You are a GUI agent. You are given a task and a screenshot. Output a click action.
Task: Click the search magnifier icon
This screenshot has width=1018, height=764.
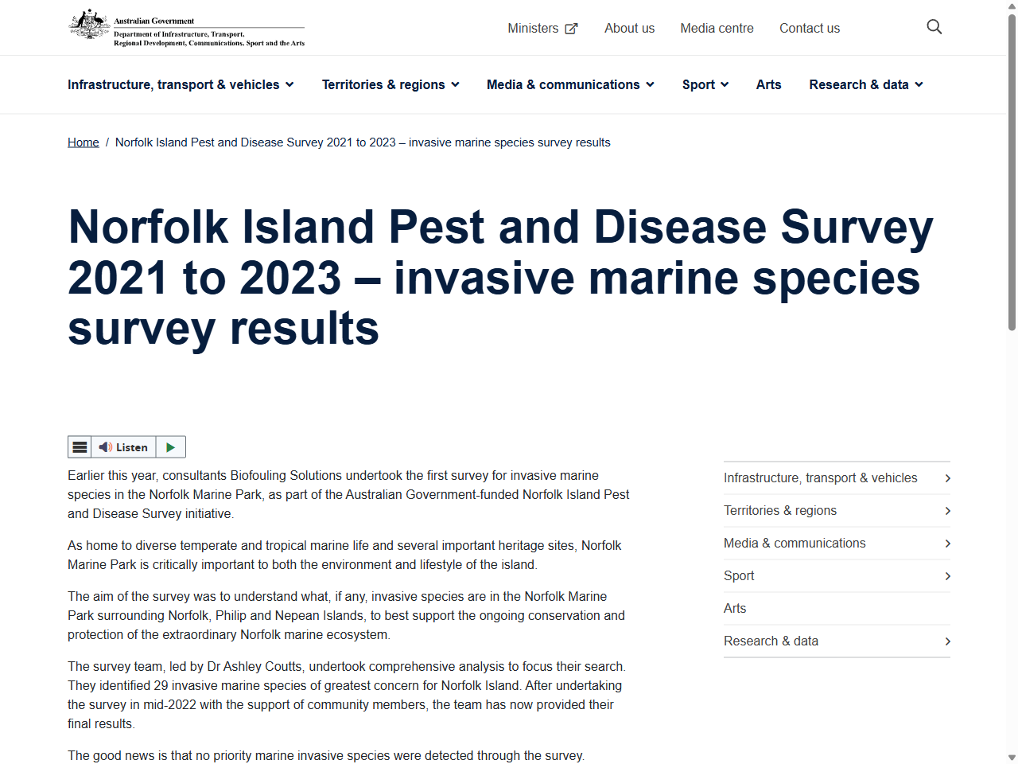[934, 26]
